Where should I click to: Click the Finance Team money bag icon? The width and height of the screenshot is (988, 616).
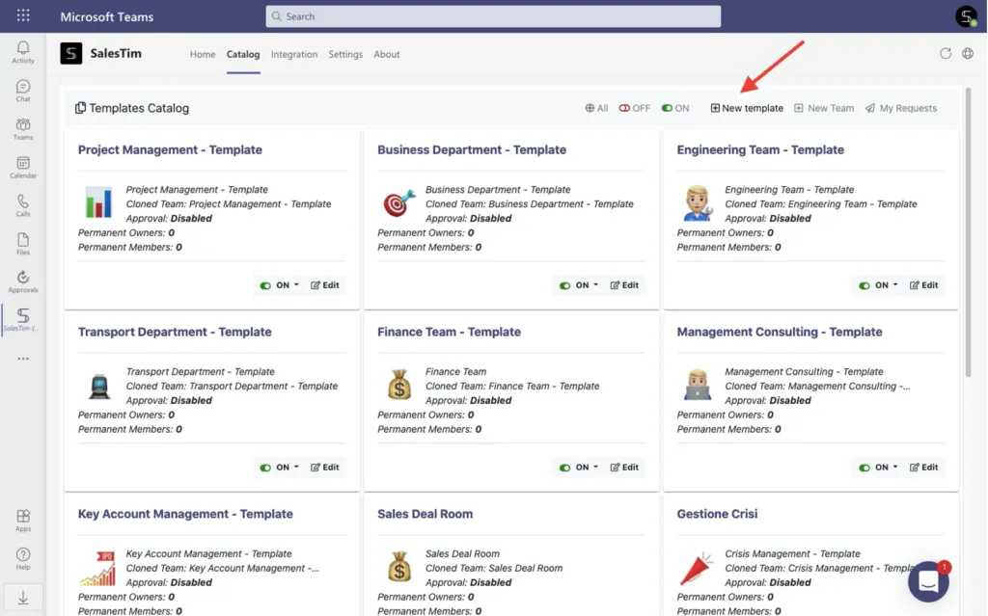pos(398,385)
